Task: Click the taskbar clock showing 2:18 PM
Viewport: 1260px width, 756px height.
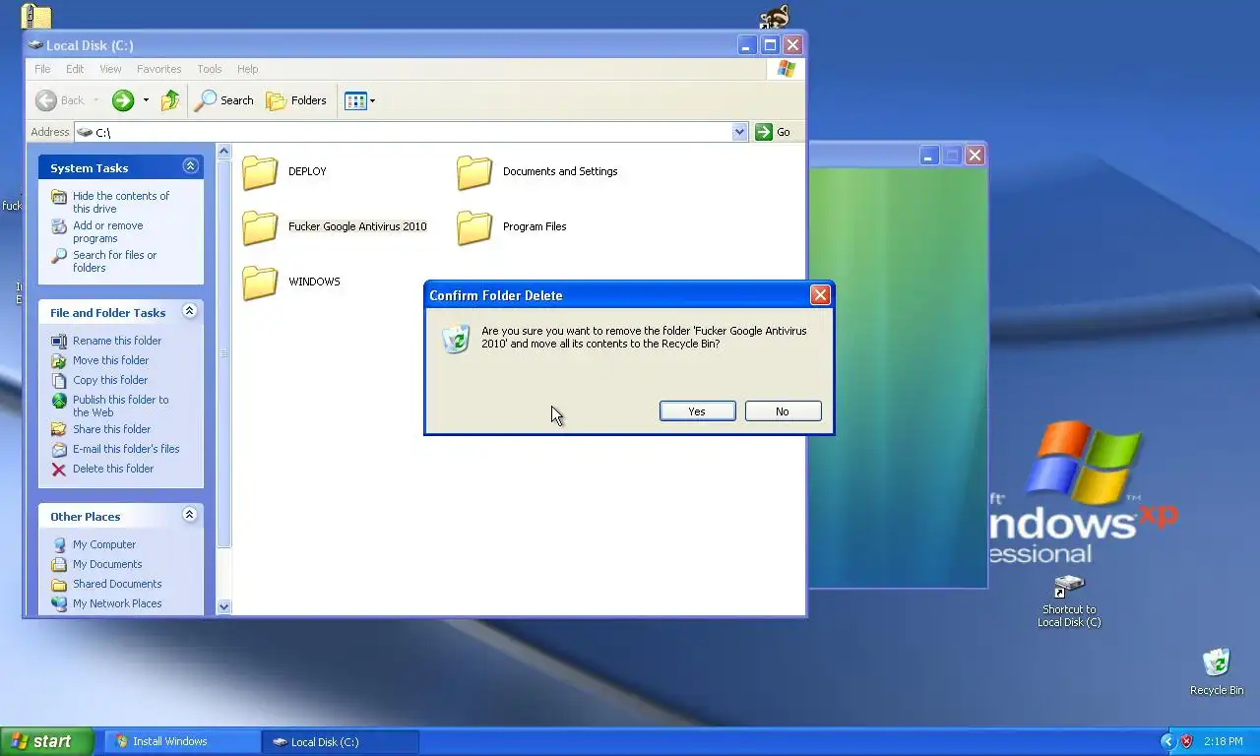Action: [1223, 741]
